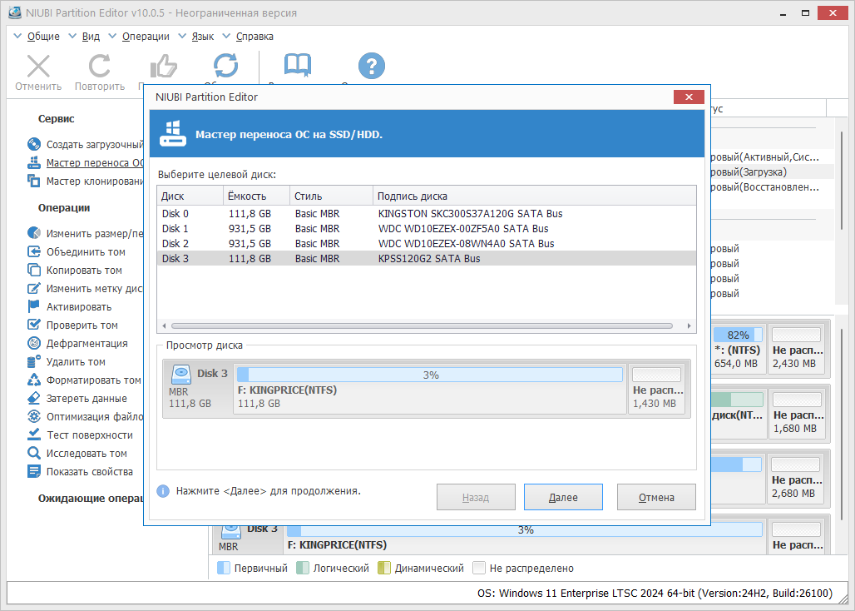The width and height of the screenshot is (855, 611).
Task: Click the refresh arrows toolbar icon
Action: tap(225, 66)
